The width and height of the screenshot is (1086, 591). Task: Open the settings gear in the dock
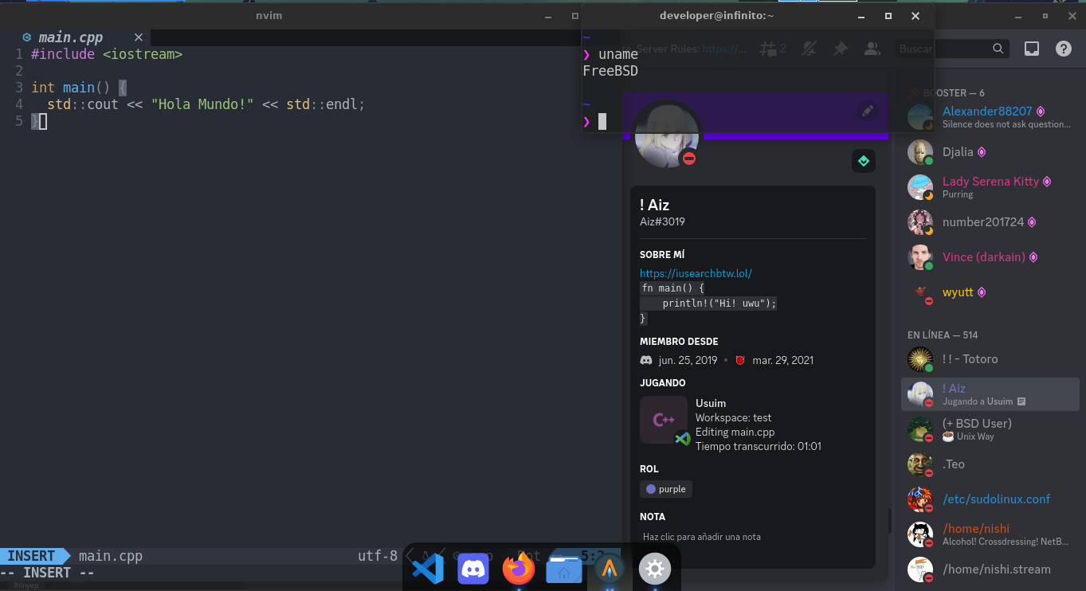(x=655, y=569)
